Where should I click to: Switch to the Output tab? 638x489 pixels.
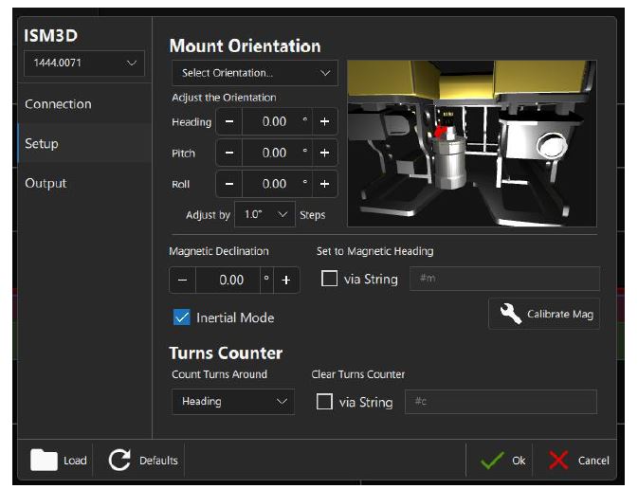[46, 183]
